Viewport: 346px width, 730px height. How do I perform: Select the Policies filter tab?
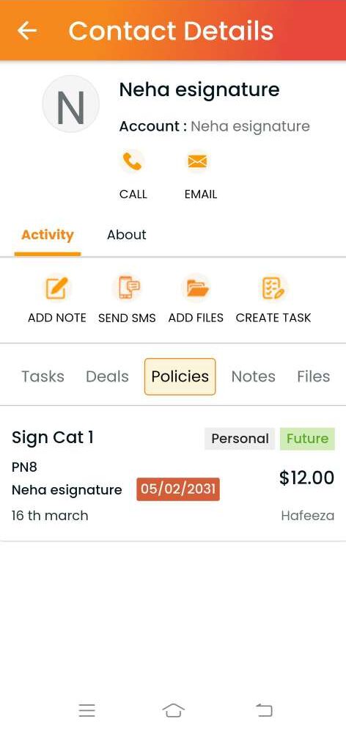180,376
